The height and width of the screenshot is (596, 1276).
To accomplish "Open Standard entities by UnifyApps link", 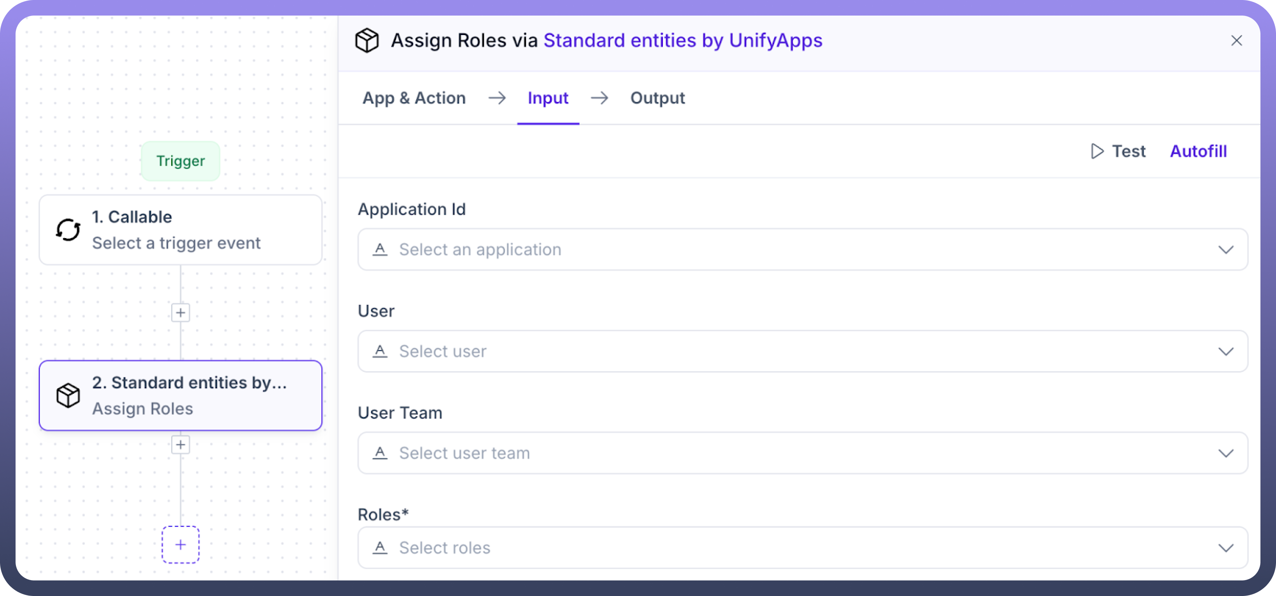I will click(x=683, y=40).
